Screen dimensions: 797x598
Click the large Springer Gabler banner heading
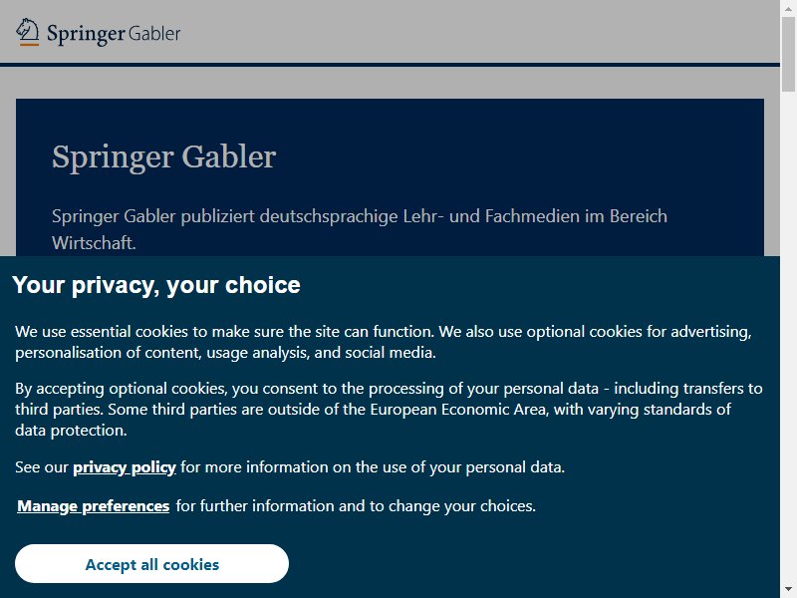tap(163, 156)
